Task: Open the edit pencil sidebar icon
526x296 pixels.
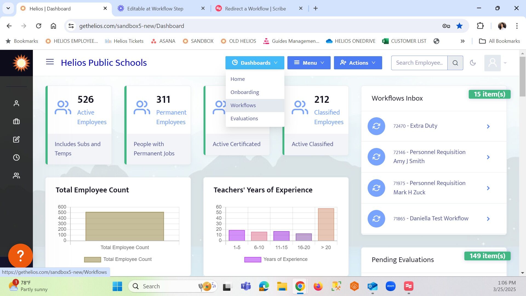Action: [x=16, y=140]
